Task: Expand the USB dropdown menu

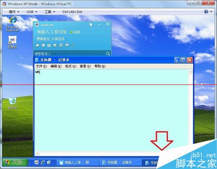Action: click(x=32, y=12)
